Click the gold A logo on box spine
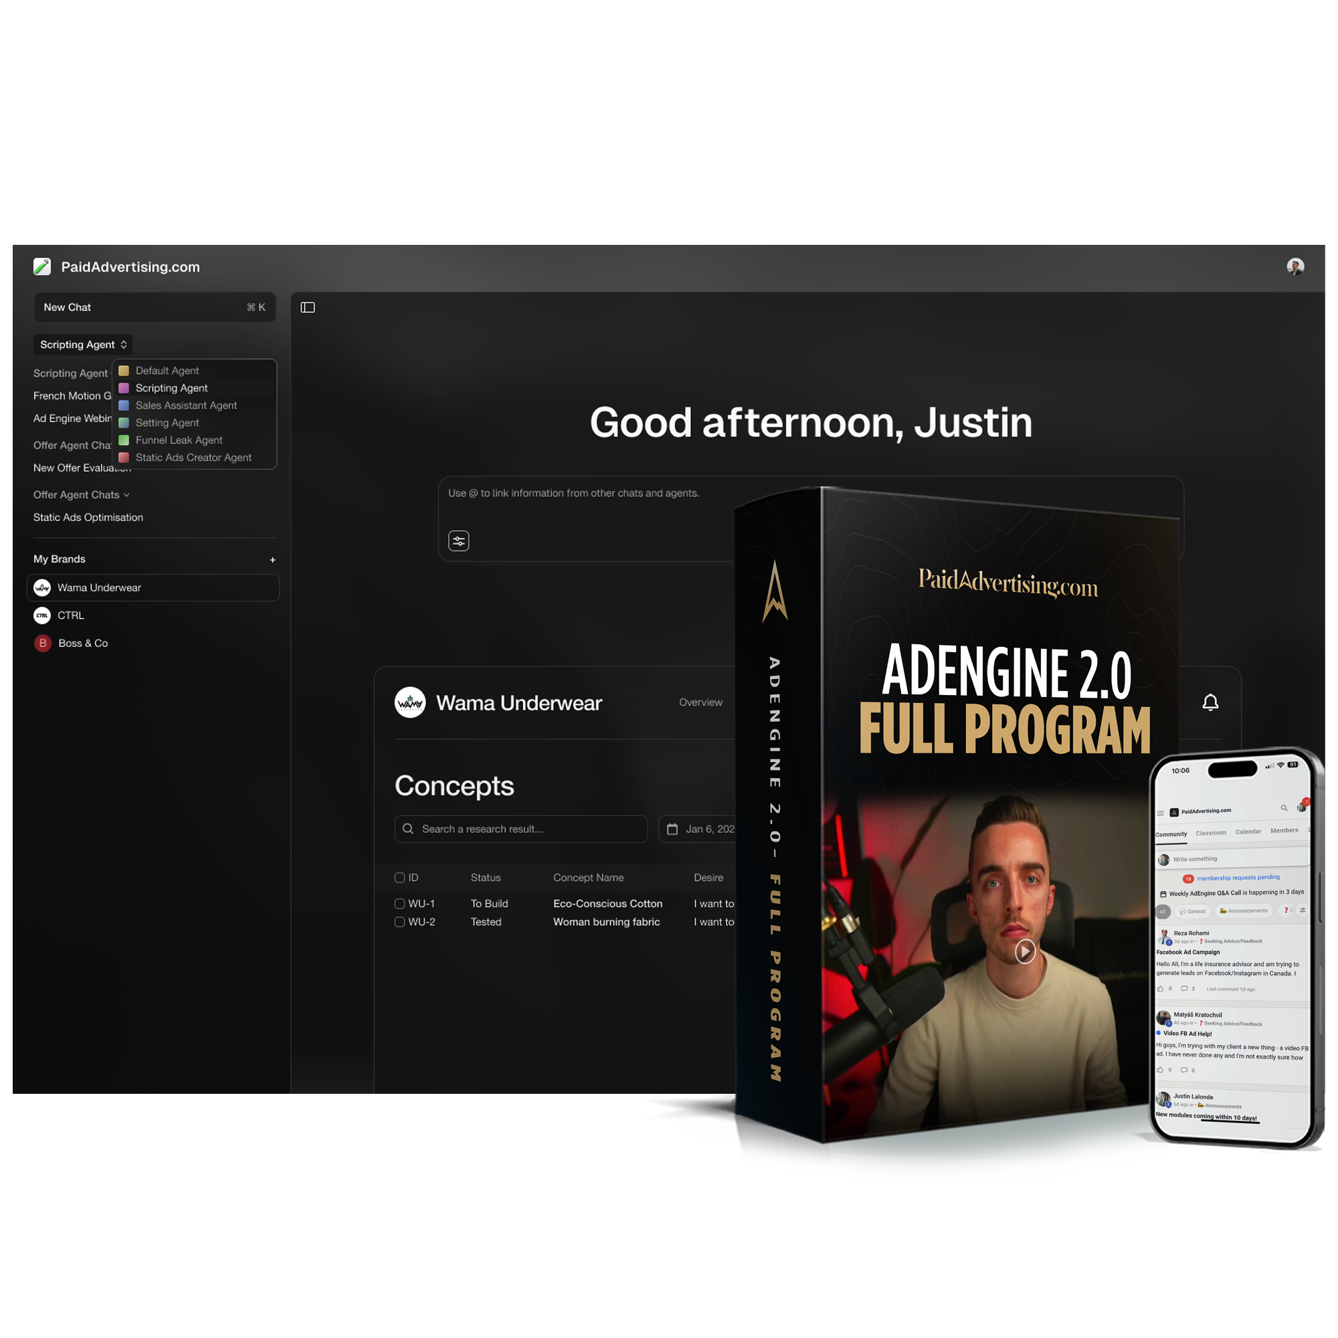Image resolution: width=1338 pixels, height=1338 pixels. click(775, 591)
